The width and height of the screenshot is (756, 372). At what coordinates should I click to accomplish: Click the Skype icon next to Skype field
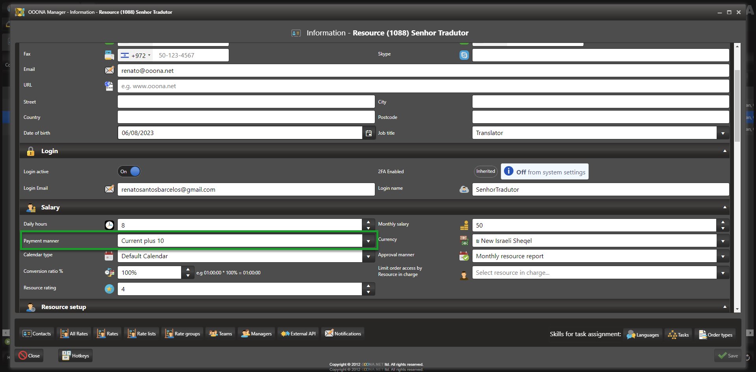464,56
